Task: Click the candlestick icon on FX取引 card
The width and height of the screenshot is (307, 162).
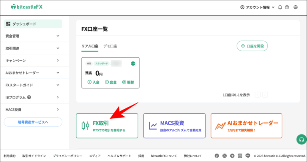Action: click(86, 126)
